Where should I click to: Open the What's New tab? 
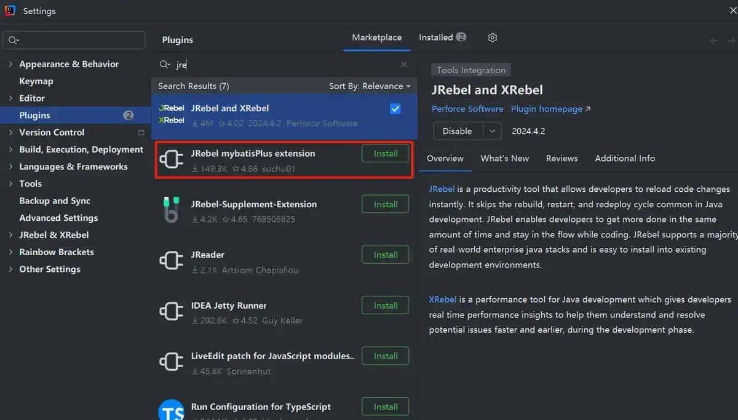point(504,159)
